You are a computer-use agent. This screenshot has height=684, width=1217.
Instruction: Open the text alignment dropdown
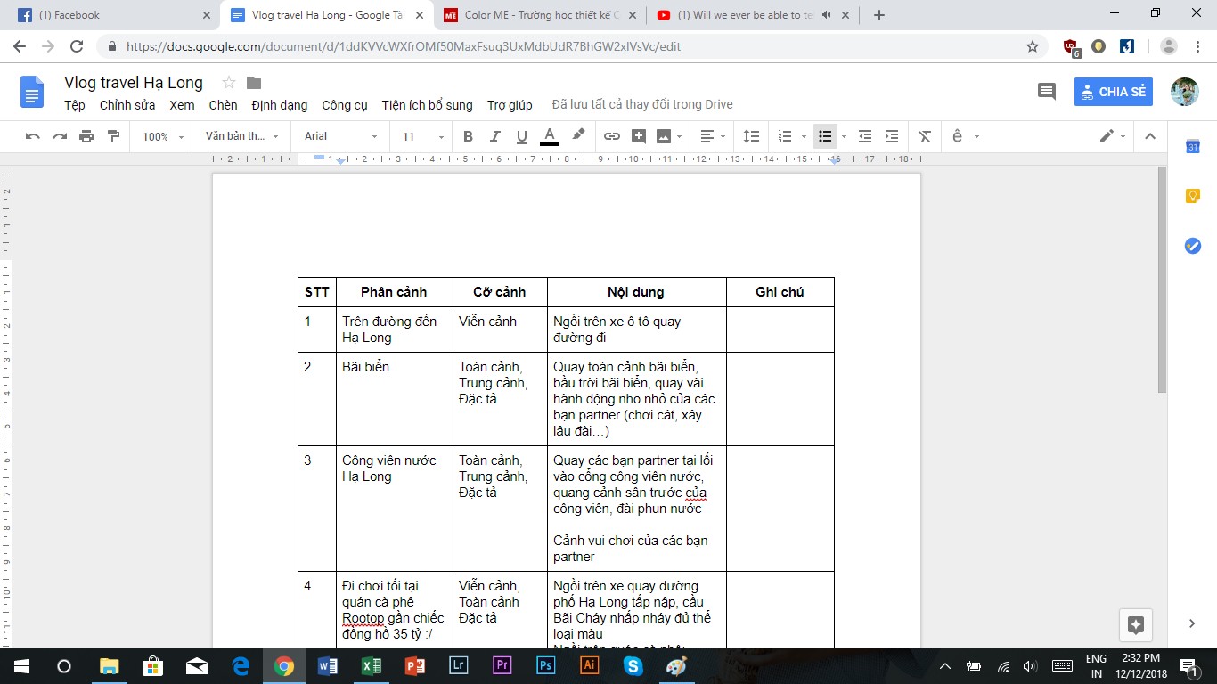tap(712, 136)
